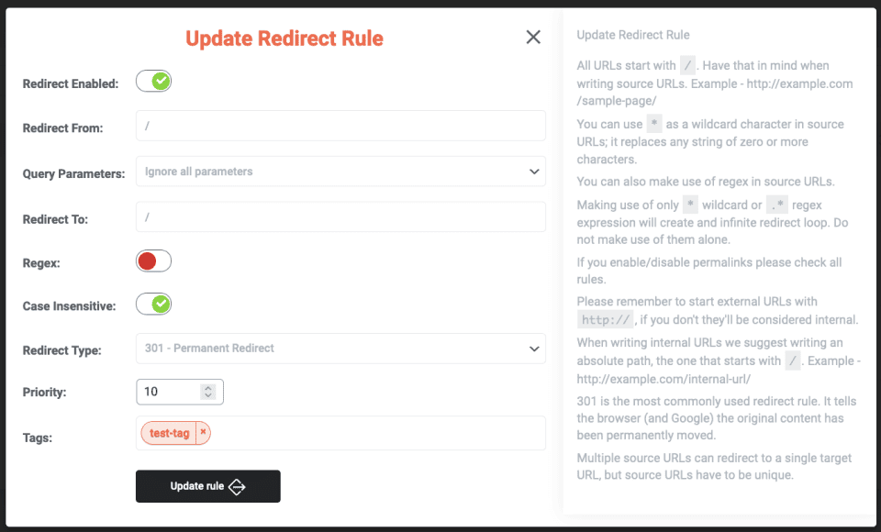Open the Query Parameters dropdown

click(340, 172)
